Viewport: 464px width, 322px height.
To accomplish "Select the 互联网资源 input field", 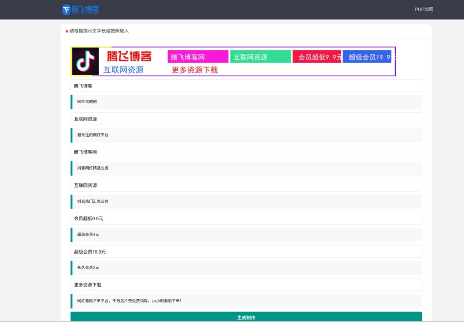I will [x=246, y=118].
